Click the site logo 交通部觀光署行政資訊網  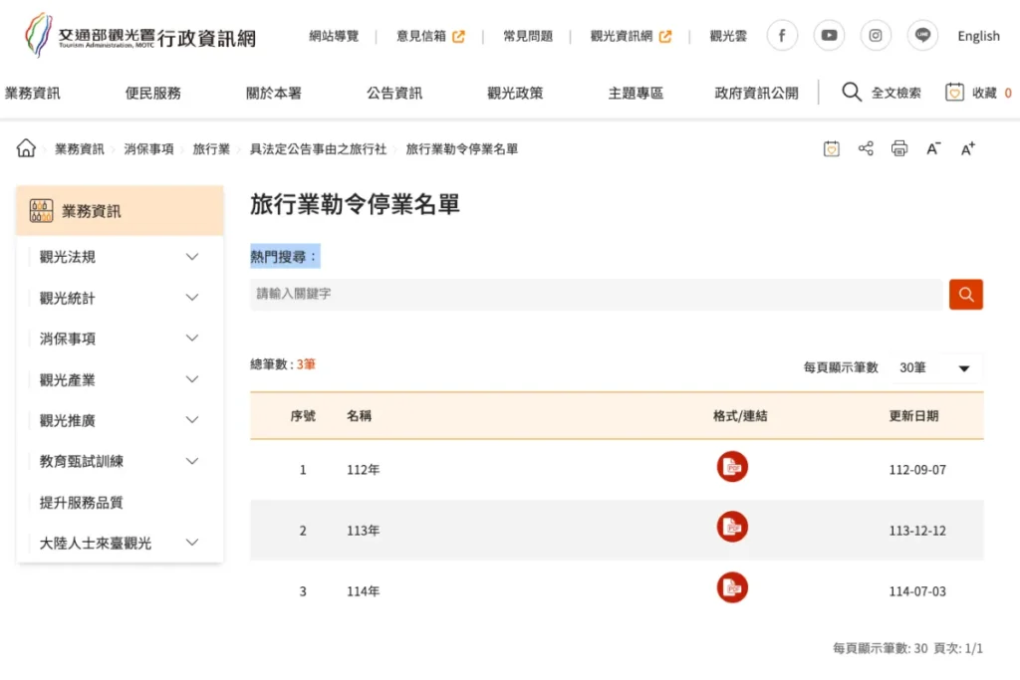tap(140, 36)
